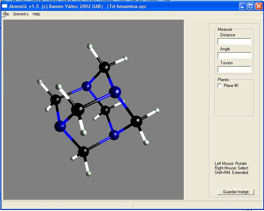Enable the Plane #1 checkbox
Screen dimensions: 264x211
coord(220,86)
